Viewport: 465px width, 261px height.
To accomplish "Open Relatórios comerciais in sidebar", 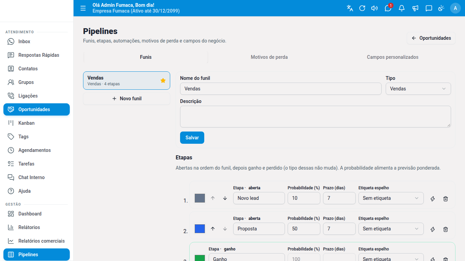I will pyautogui.click(x=36, y=241).
